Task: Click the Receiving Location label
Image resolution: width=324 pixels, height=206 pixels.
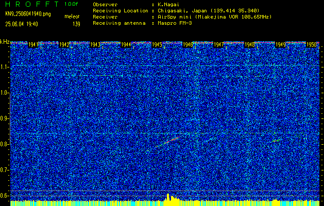Action: click(121, 11)
